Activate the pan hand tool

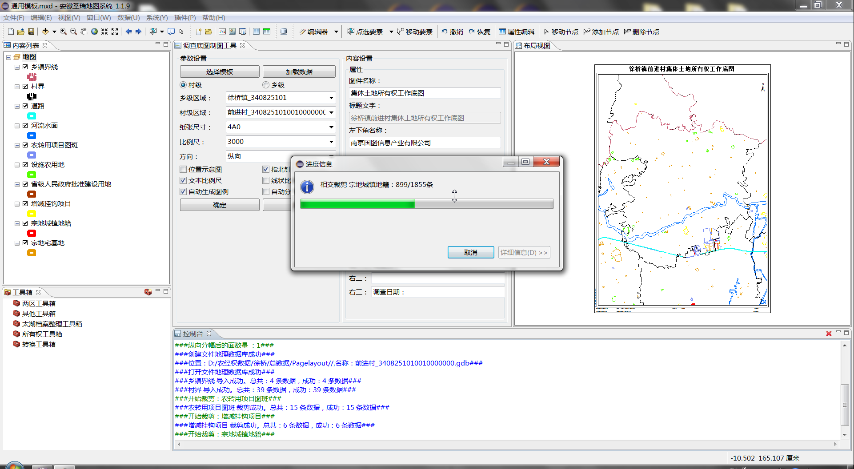pyautogui.click(x=84, y=31)
